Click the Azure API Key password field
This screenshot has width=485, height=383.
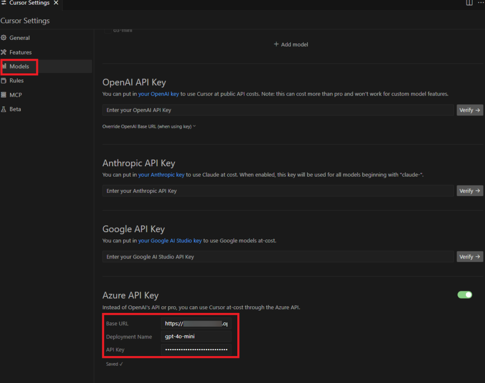[x=196, y=349]
